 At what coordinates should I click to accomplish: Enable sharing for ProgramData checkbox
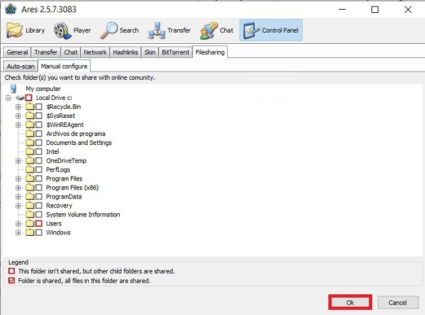click(39, 196)
